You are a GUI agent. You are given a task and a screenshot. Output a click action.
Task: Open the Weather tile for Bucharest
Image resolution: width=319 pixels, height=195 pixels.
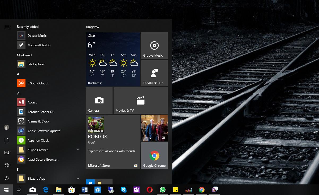113,59
